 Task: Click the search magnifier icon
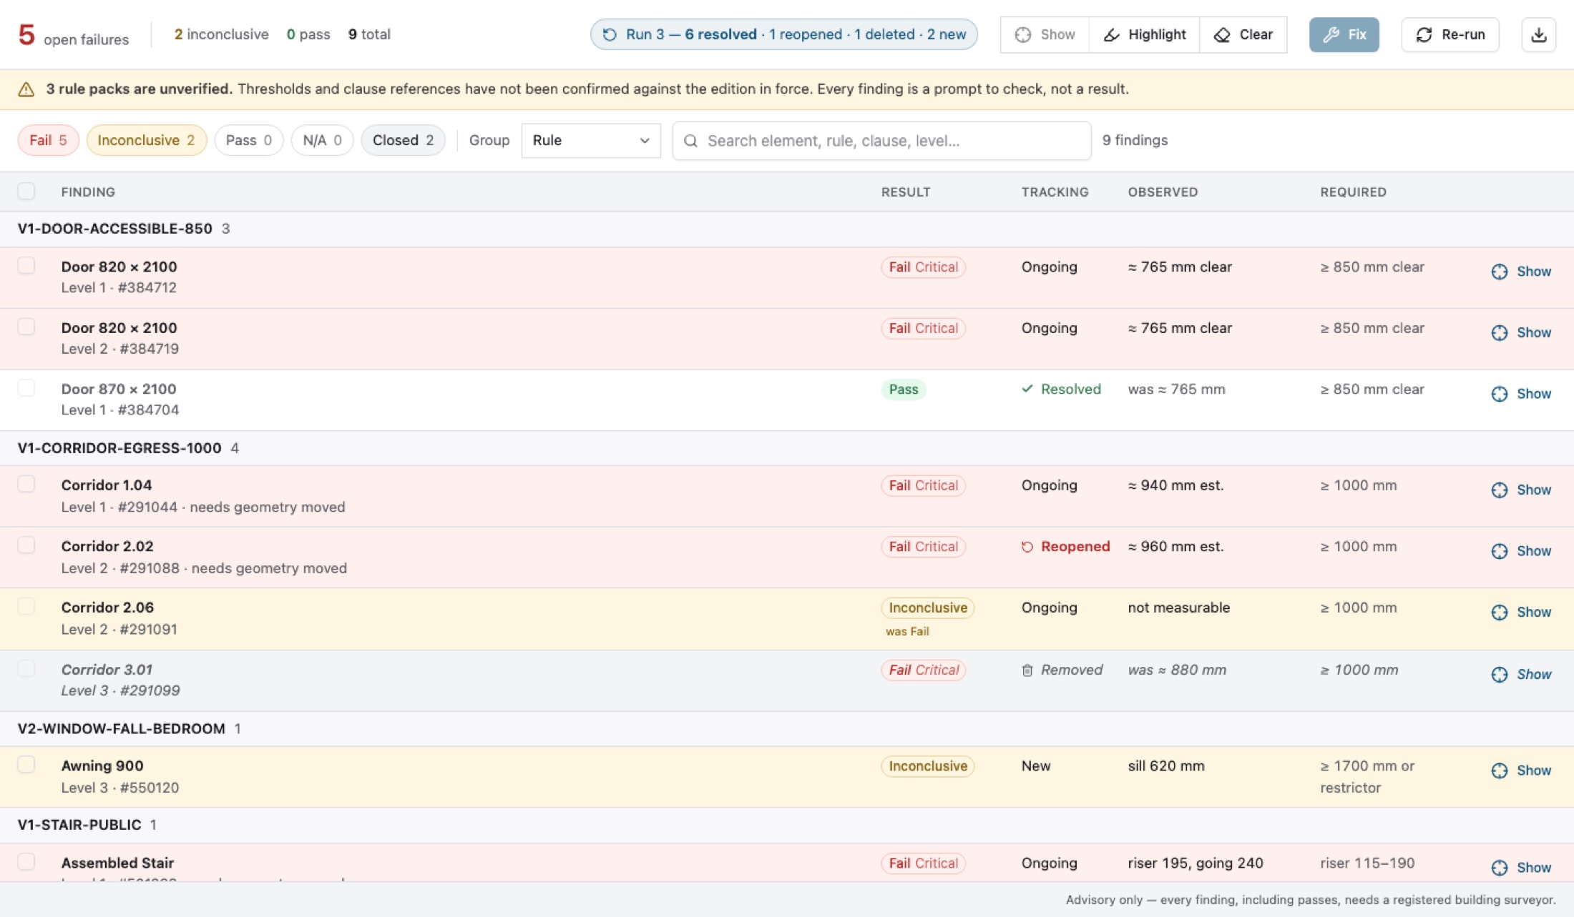(x=690, y=141)
